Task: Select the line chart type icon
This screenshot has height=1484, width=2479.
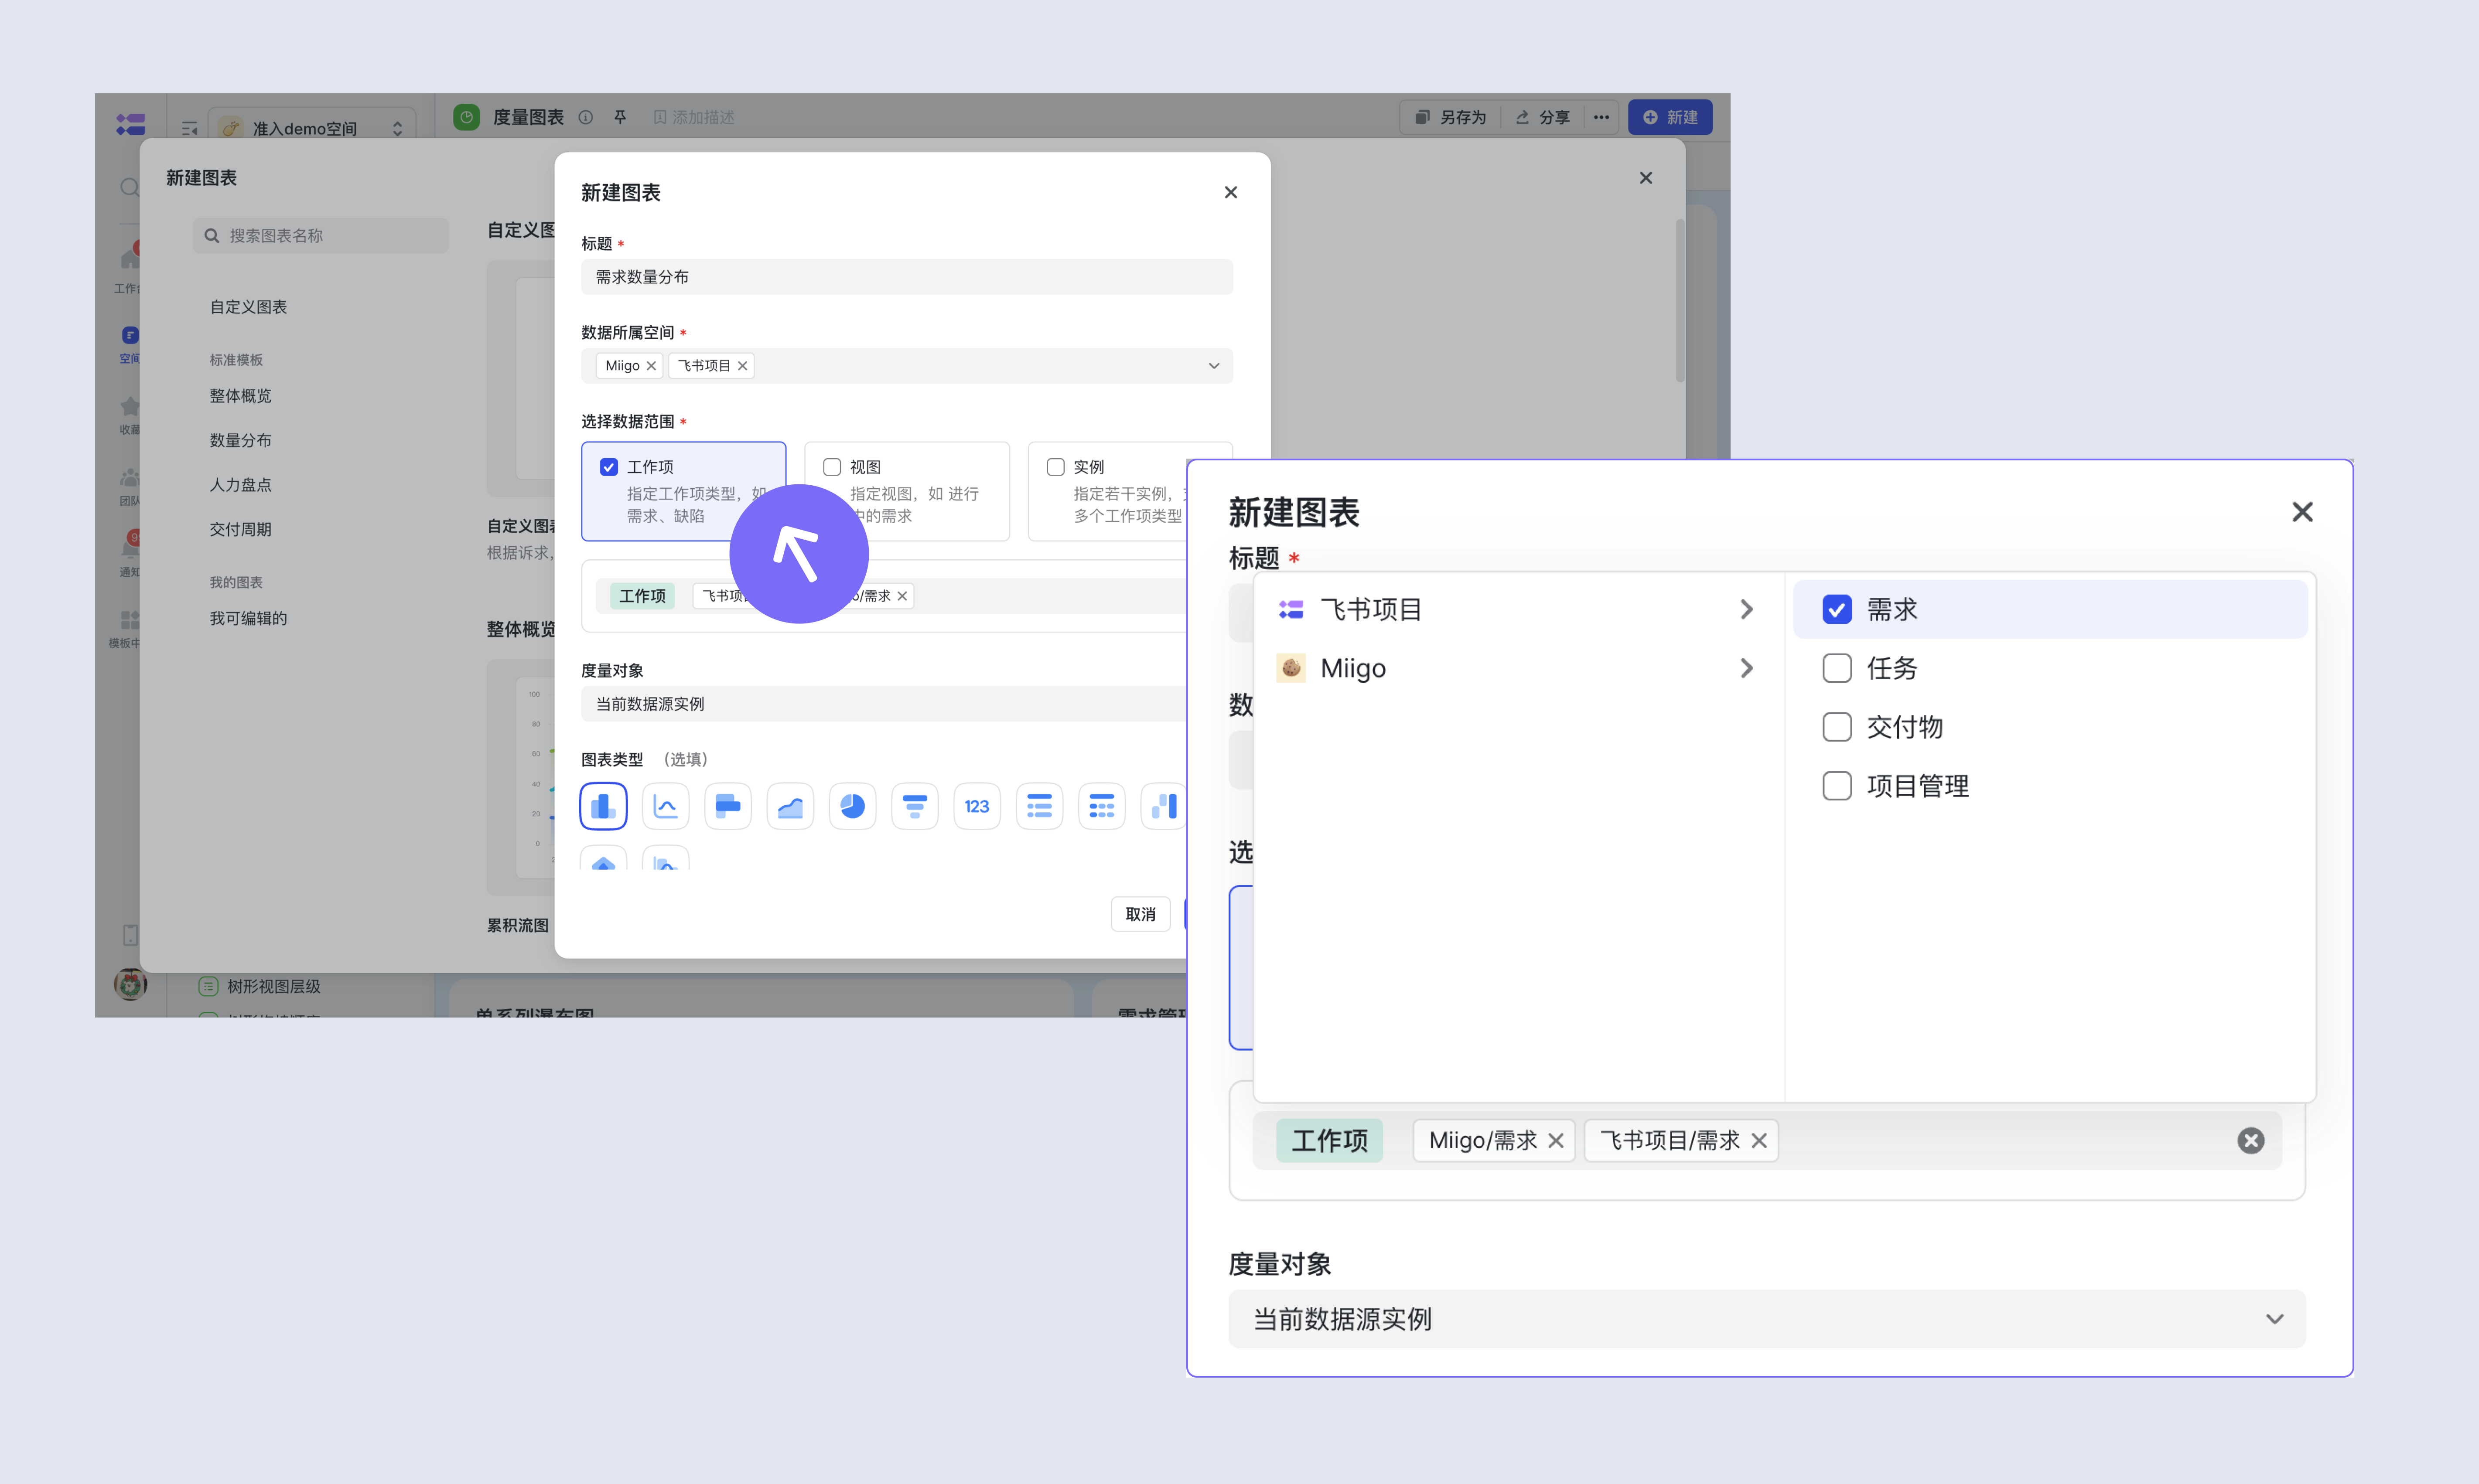Action: [665, 806]
